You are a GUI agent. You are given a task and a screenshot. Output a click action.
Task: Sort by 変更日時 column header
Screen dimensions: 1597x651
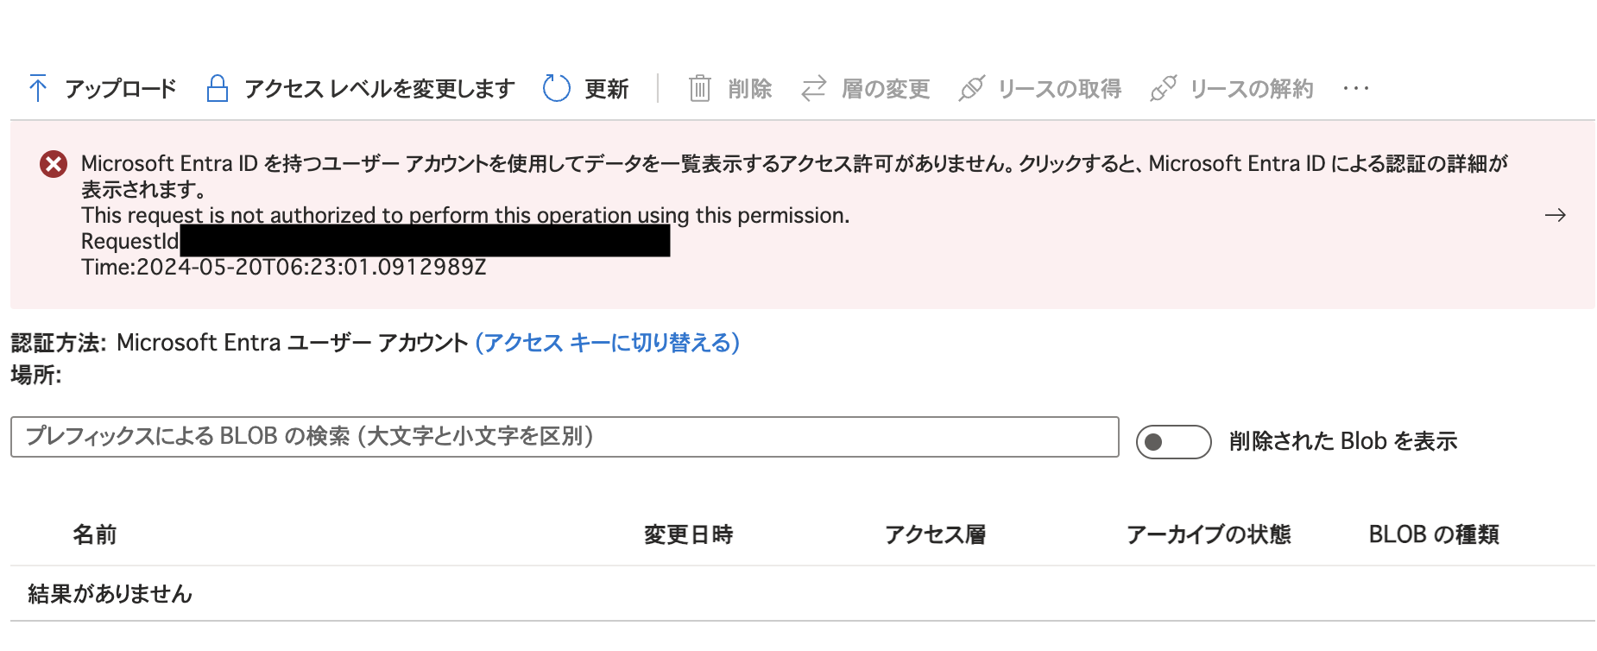pos(688,534)
